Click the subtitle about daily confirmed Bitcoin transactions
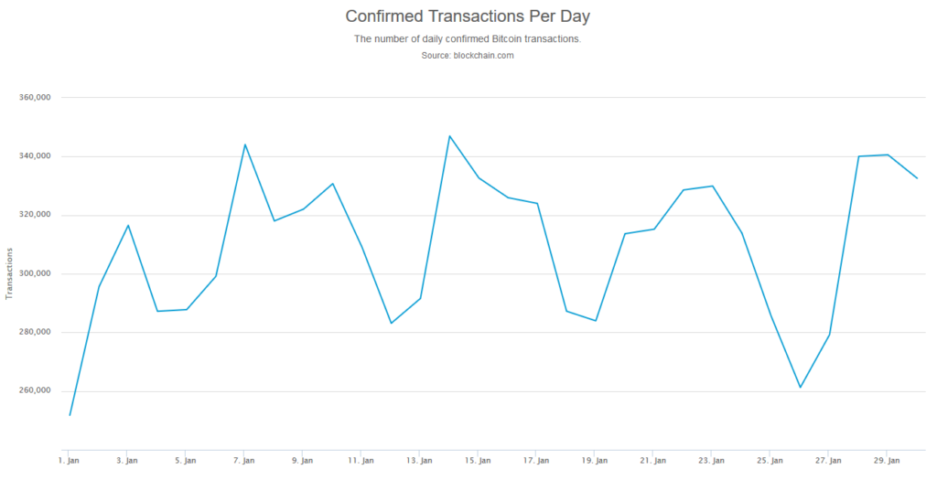Viewport: 937px width, 480px height. [x=468, y=39]
